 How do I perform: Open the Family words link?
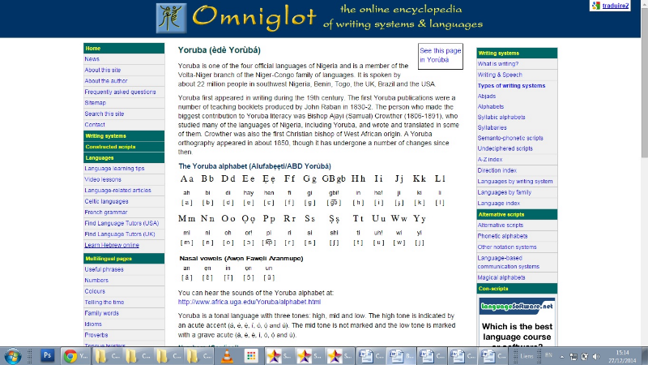102,313
